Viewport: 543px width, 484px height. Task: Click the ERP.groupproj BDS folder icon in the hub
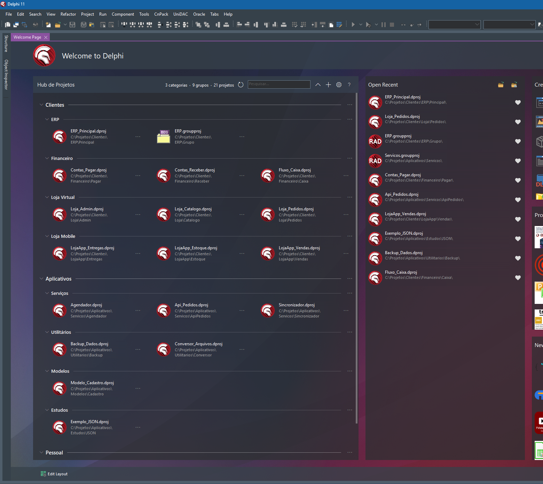[x=164, y=137]
